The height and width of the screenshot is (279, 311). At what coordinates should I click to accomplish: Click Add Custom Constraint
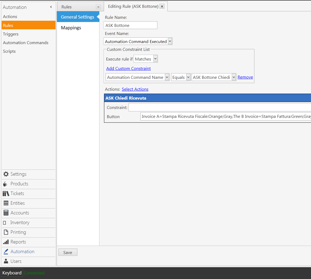128,68
